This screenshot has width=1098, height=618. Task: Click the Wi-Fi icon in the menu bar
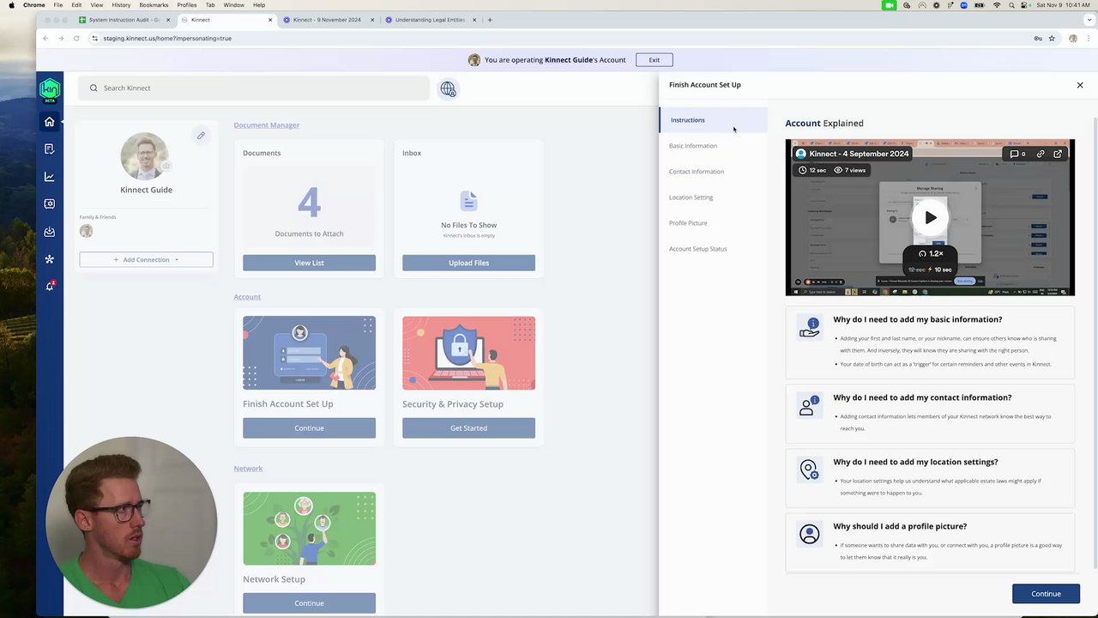(996, 5)
